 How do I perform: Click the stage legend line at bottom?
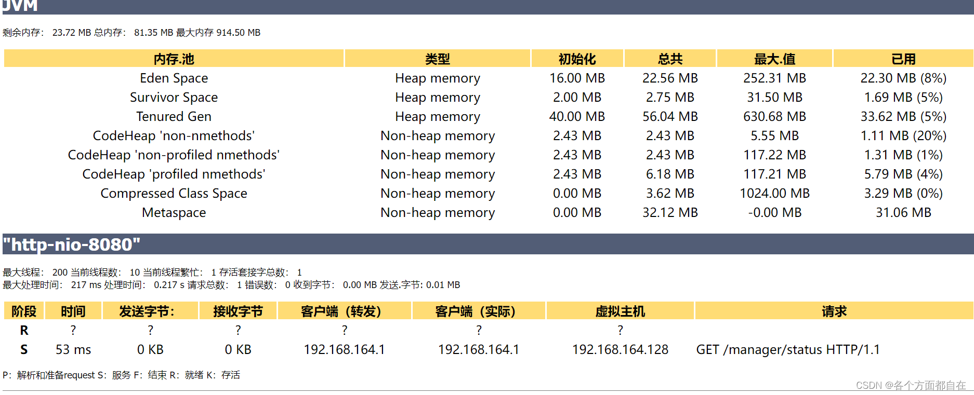coord(121,375)
